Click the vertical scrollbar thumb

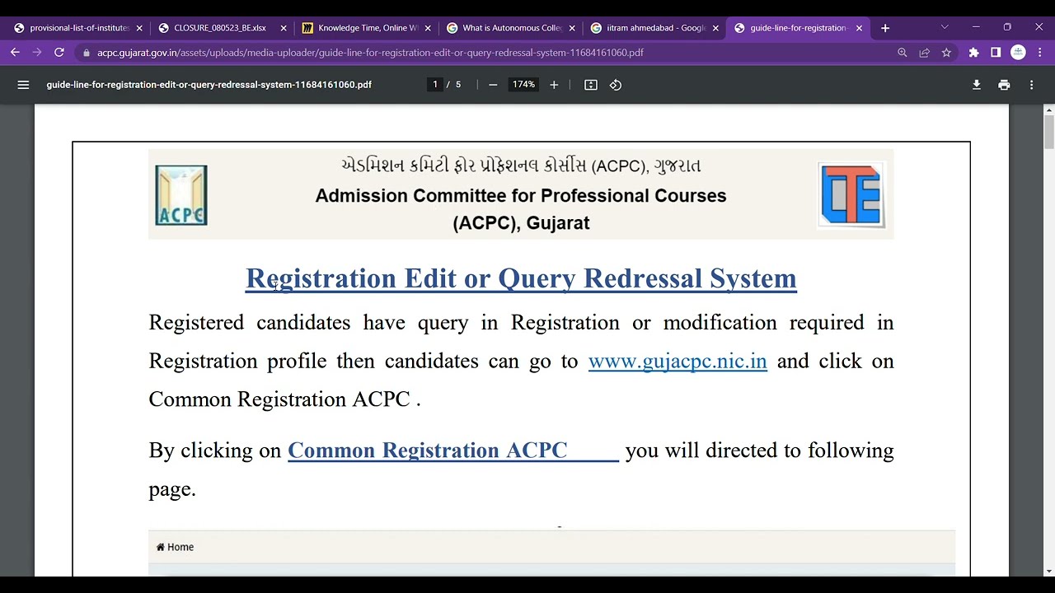click(x=1048, y=133)
